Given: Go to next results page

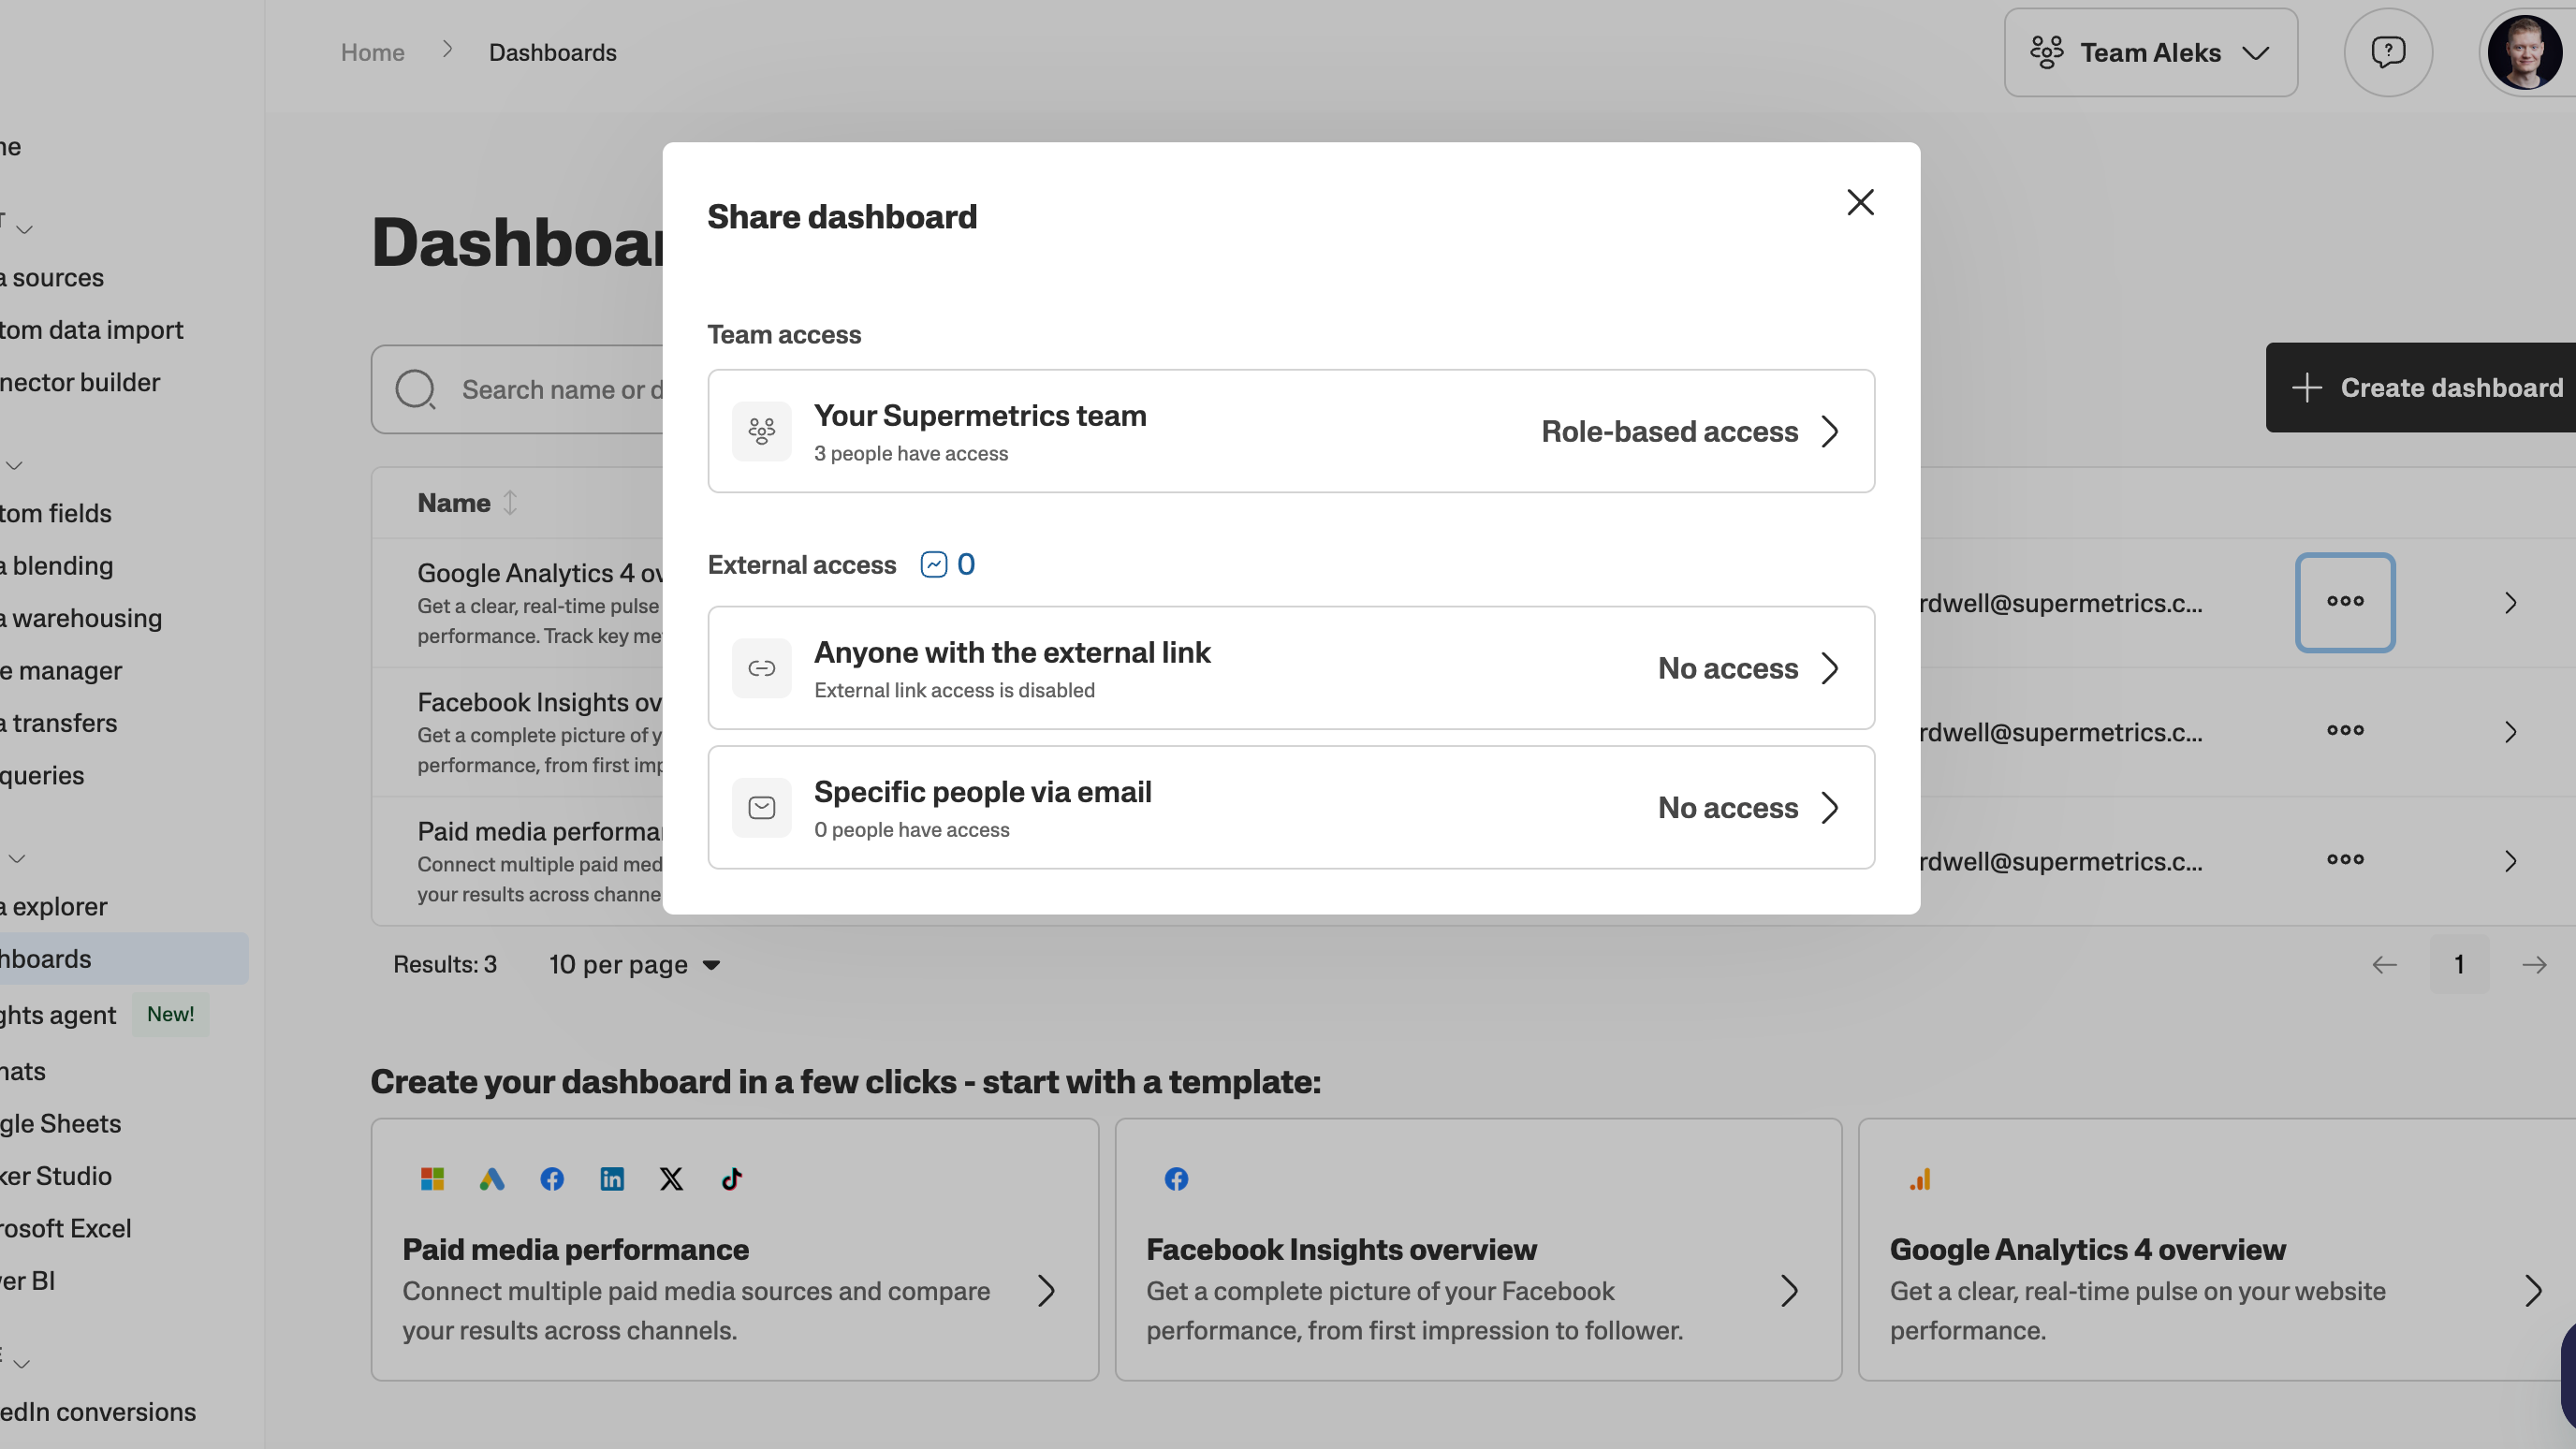Looking at the screenshot, I should (x=2534, y=964).
